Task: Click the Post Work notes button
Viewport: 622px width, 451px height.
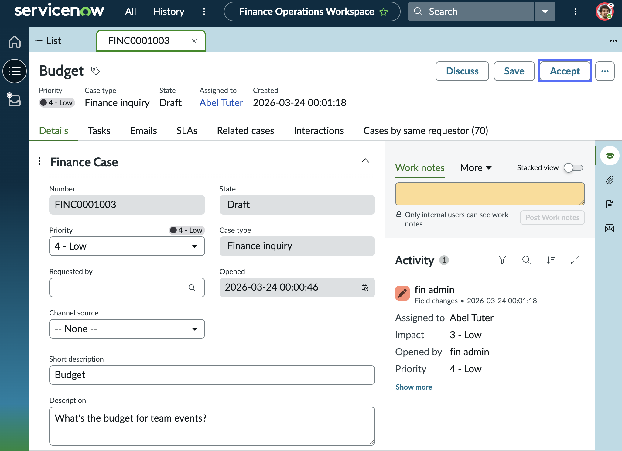Action: [x=552, y=218]
